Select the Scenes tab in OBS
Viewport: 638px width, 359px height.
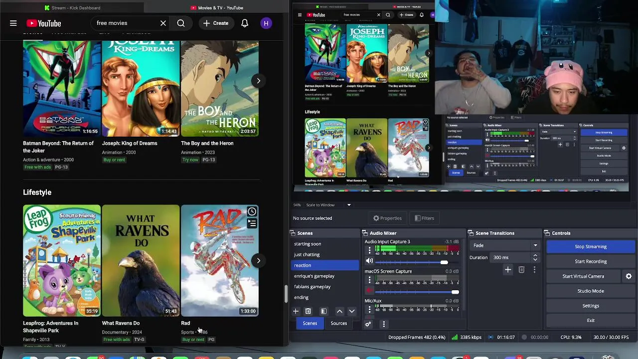pos(310,324)
